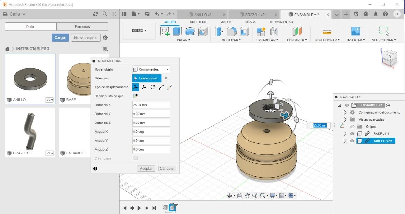Click the Cargar button
The image size is (405, 214).
tap(60, 38)
